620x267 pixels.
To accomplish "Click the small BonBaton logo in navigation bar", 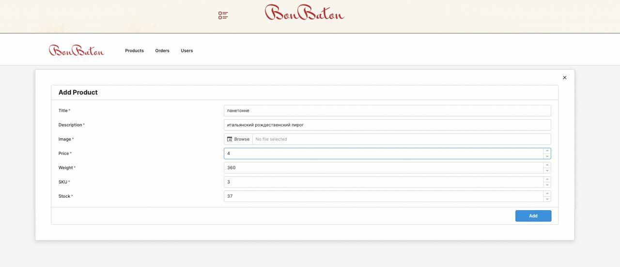I will click(77, 50).
